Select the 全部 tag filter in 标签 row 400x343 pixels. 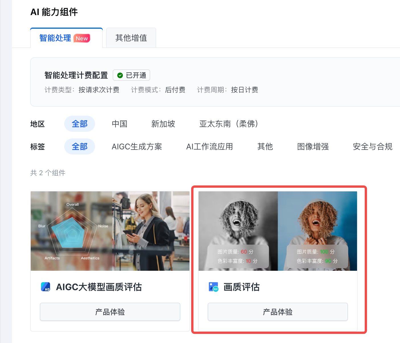click(80, 146)
